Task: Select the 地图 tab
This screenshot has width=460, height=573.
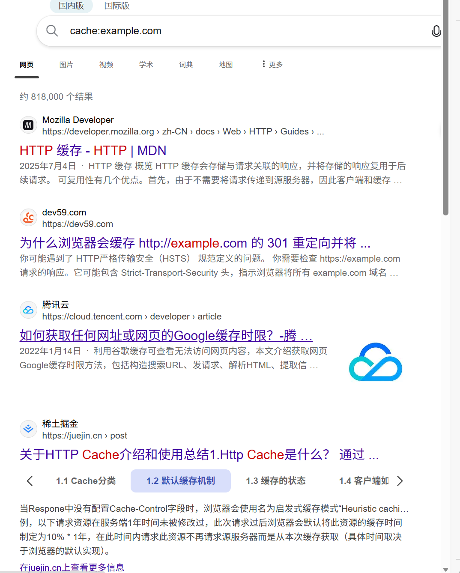Action: coord(226,65)
